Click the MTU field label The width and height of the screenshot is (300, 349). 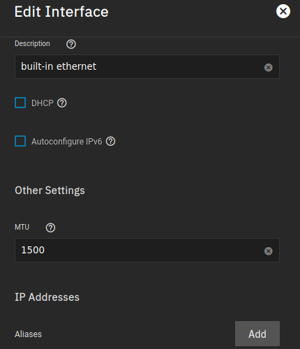(22, 227)
